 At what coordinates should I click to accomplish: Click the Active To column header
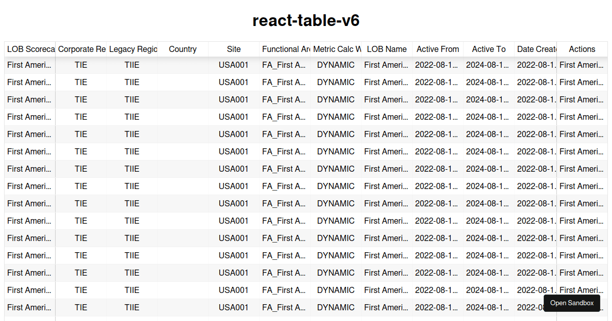tap(489, 49)
